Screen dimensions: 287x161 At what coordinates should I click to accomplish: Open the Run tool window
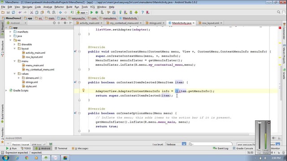(x=11, y=148)
